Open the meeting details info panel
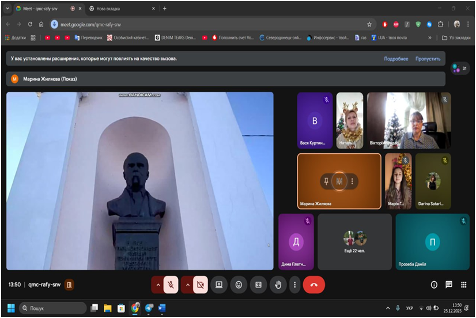The image size is (476, 318). pyautogui.click(x=434, y=285)
